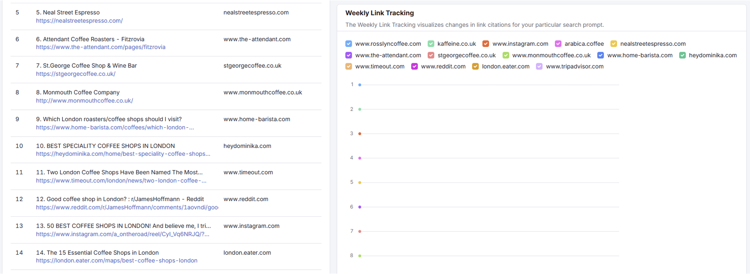Open the Monmouth Coffee website link

pyautogui.click(x=85, y=101)
